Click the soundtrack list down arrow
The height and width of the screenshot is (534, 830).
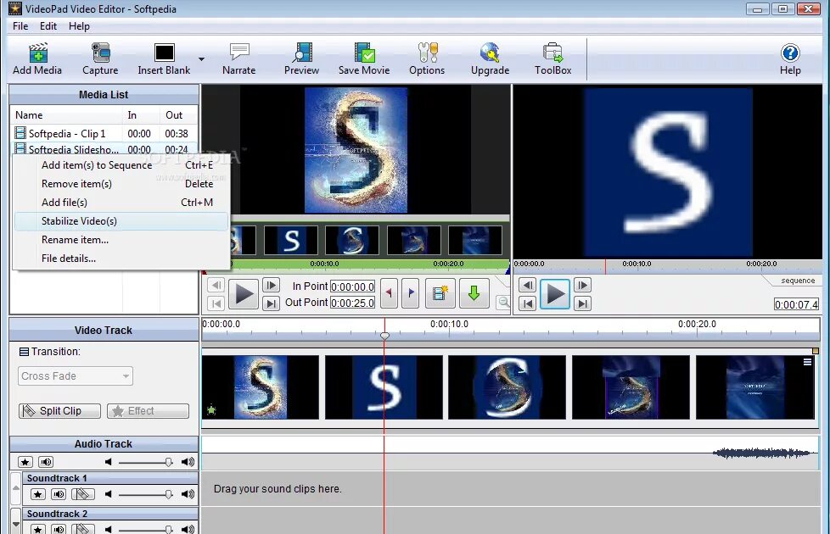(16, 524)
